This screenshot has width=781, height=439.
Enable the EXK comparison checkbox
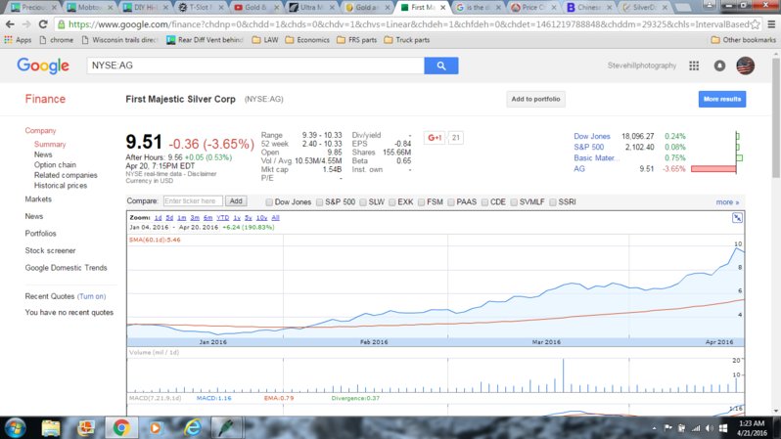coord(392,202)
